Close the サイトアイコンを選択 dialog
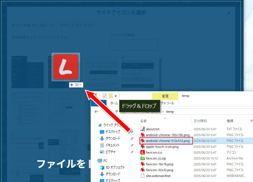 pos(229,13)
